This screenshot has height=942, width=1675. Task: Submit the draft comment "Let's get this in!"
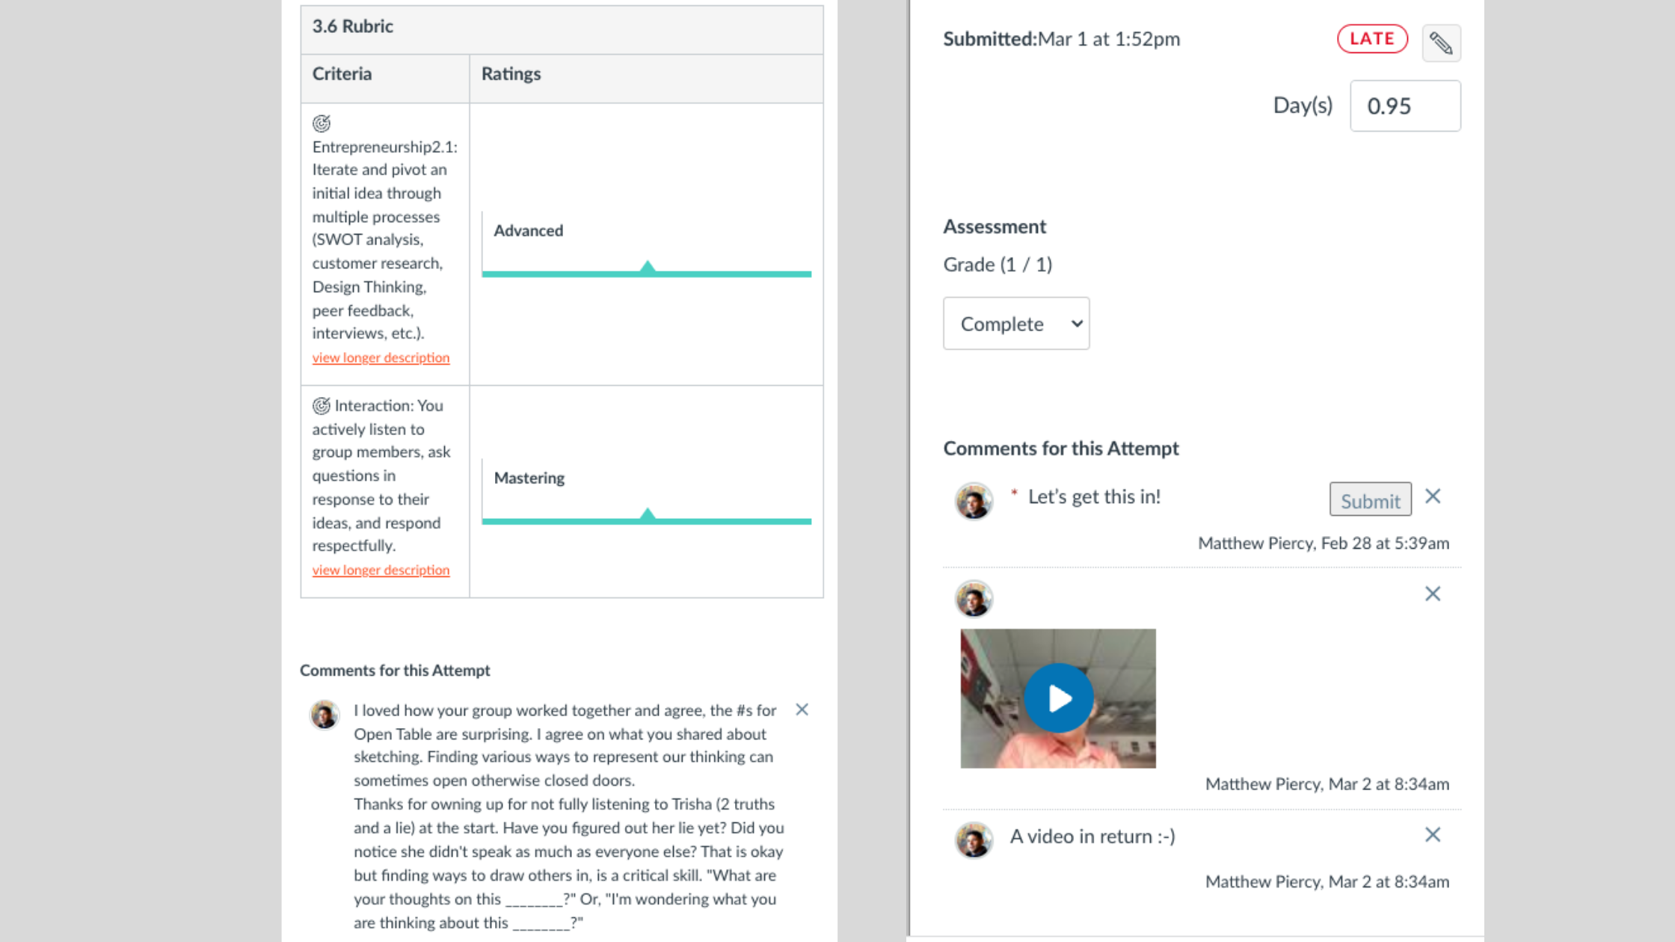pos(1370,499)
